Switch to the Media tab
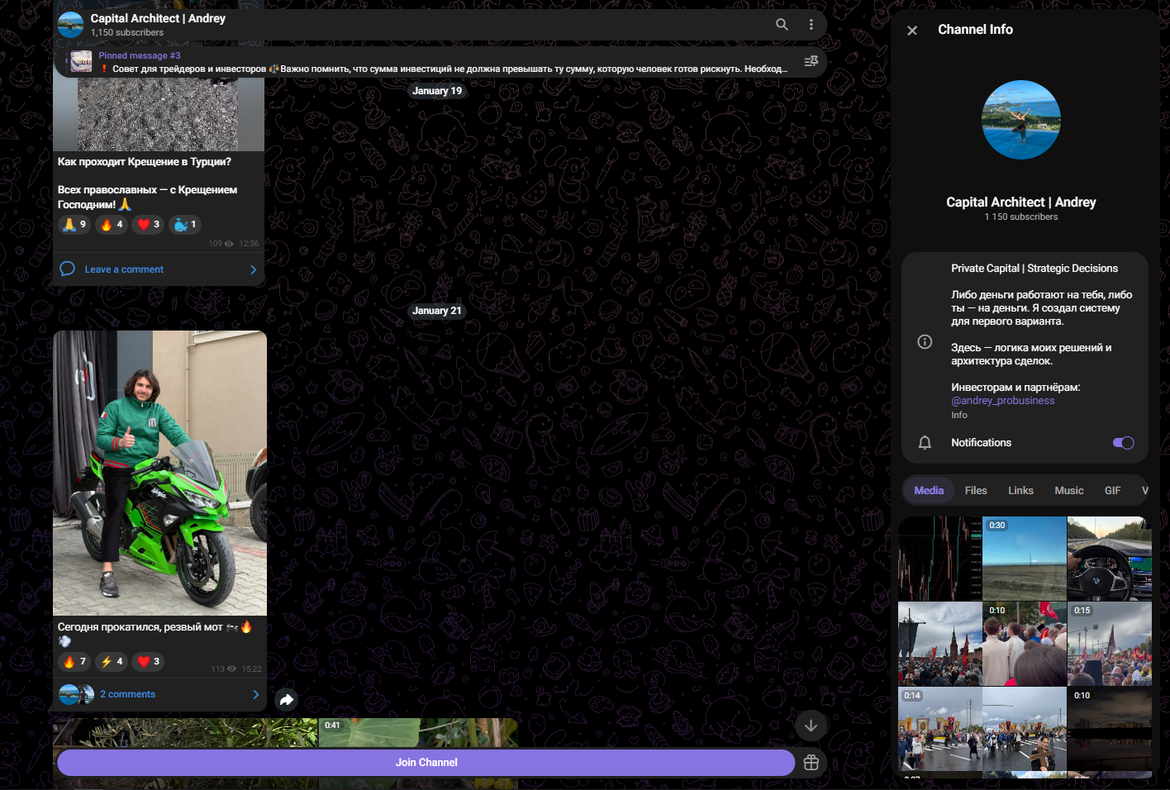Image resolution: width=1170 pixels, height=790 pixels. coord(929,491)
